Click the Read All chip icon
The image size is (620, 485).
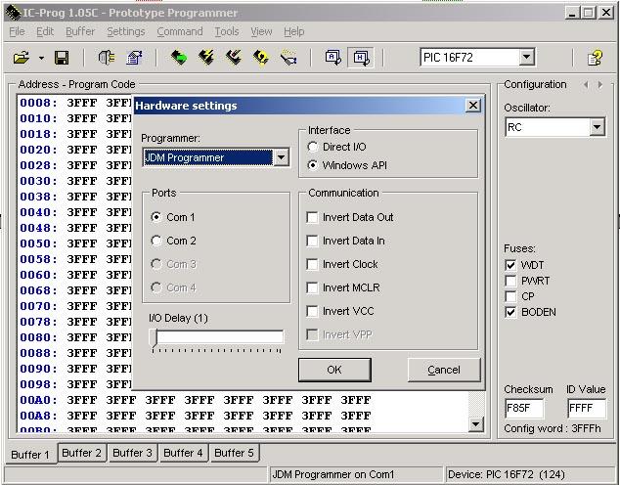179,59
